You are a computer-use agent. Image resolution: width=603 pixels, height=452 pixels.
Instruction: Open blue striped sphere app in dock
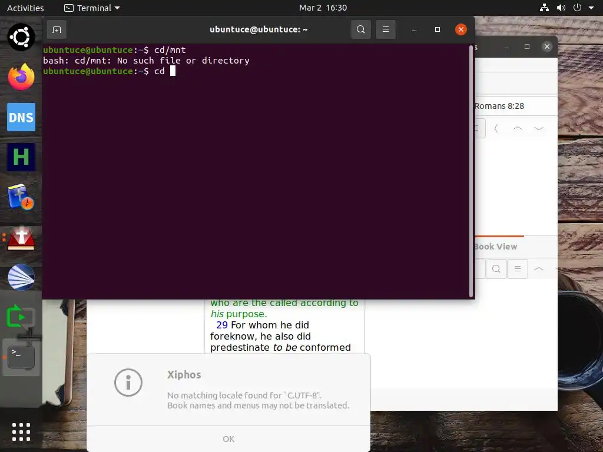[x=21, y=277]
